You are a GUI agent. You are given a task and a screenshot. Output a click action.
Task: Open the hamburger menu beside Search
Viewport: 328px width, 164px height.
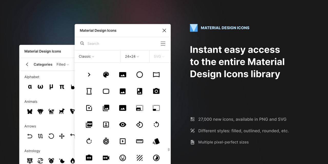pyautogui.click(x=163, y=44)
